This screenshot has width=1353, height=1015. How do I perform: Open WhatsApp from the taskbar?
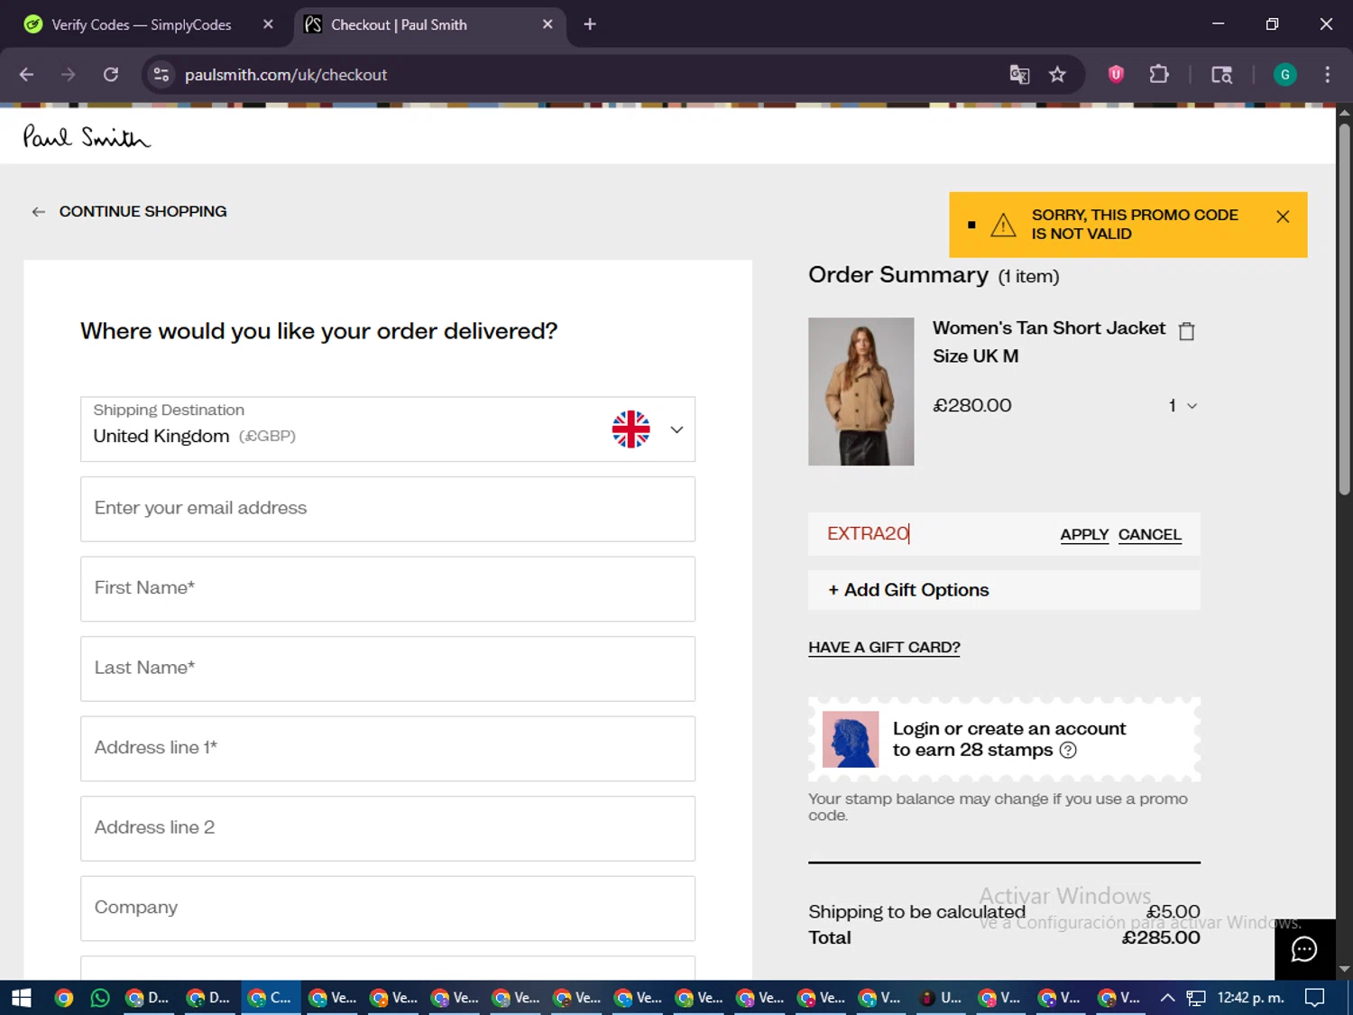pyautogui.click(x=100, y=997)
